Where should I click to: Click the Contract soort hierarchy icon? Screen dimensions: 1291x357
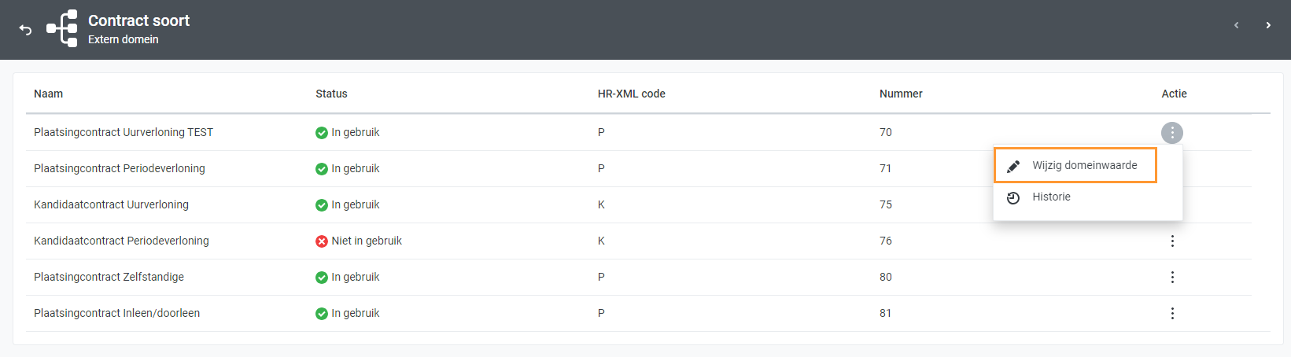pos(62,28)
